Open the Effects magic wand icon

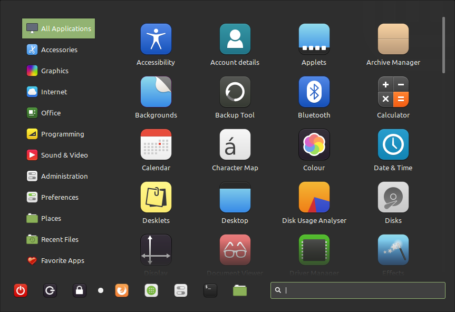tap(393, 250)
